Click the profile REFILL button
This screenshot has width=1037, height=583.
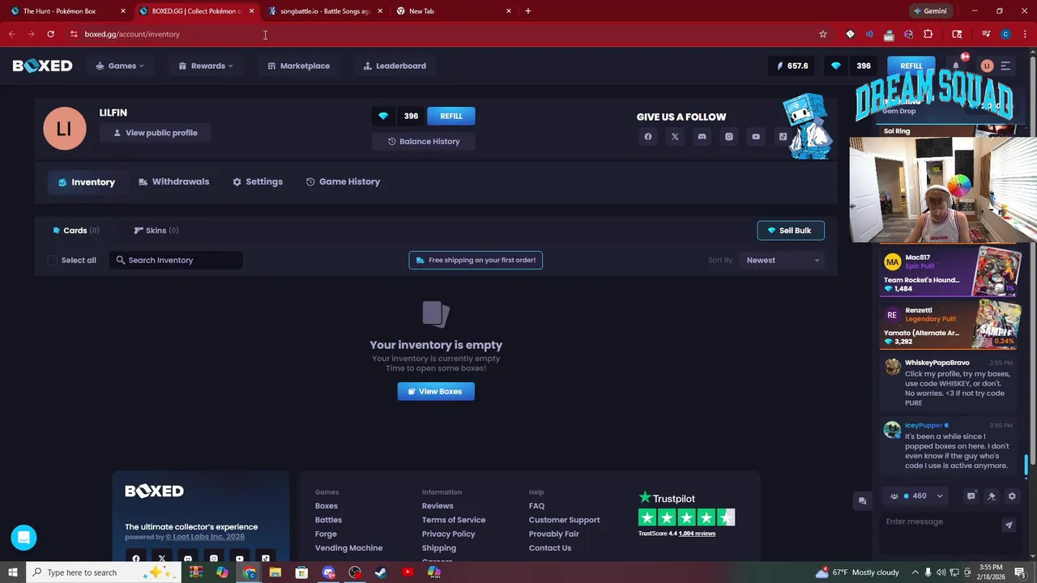451,116
